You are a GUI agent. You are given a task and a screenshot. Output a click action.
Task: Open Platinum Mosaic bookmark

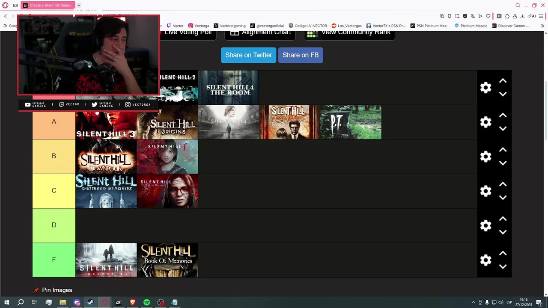470,26
